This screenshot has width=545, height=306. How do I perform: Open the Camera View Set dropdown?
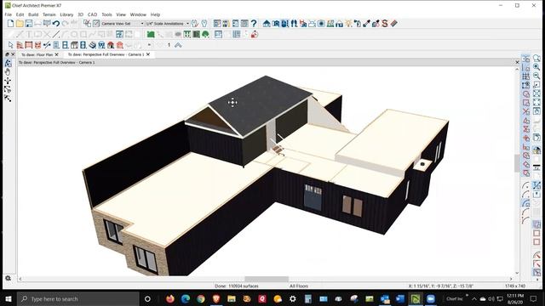point(123,24)
